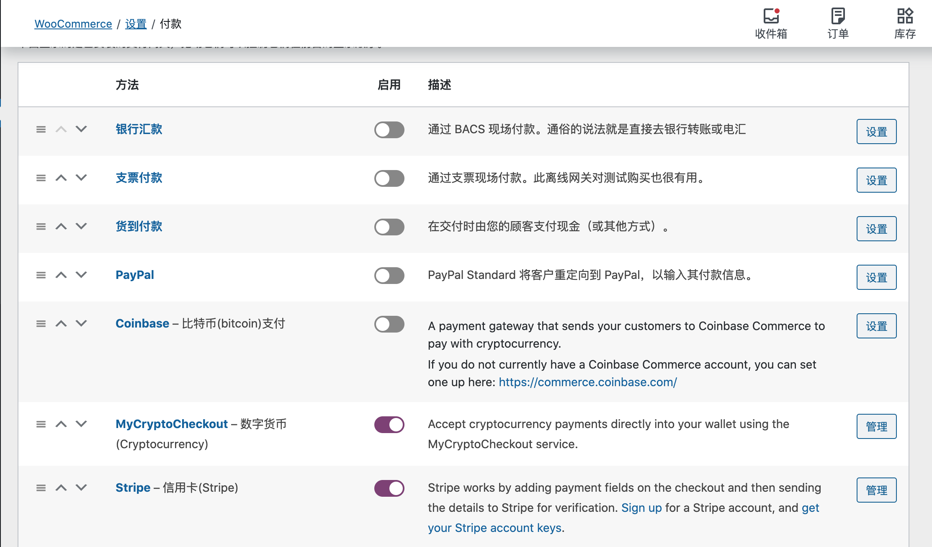Image resolution: width=932 pixels, height=547 pixels.
Task: Move 货到付款 down with the down arrow
Action: [x=81, y=226]
